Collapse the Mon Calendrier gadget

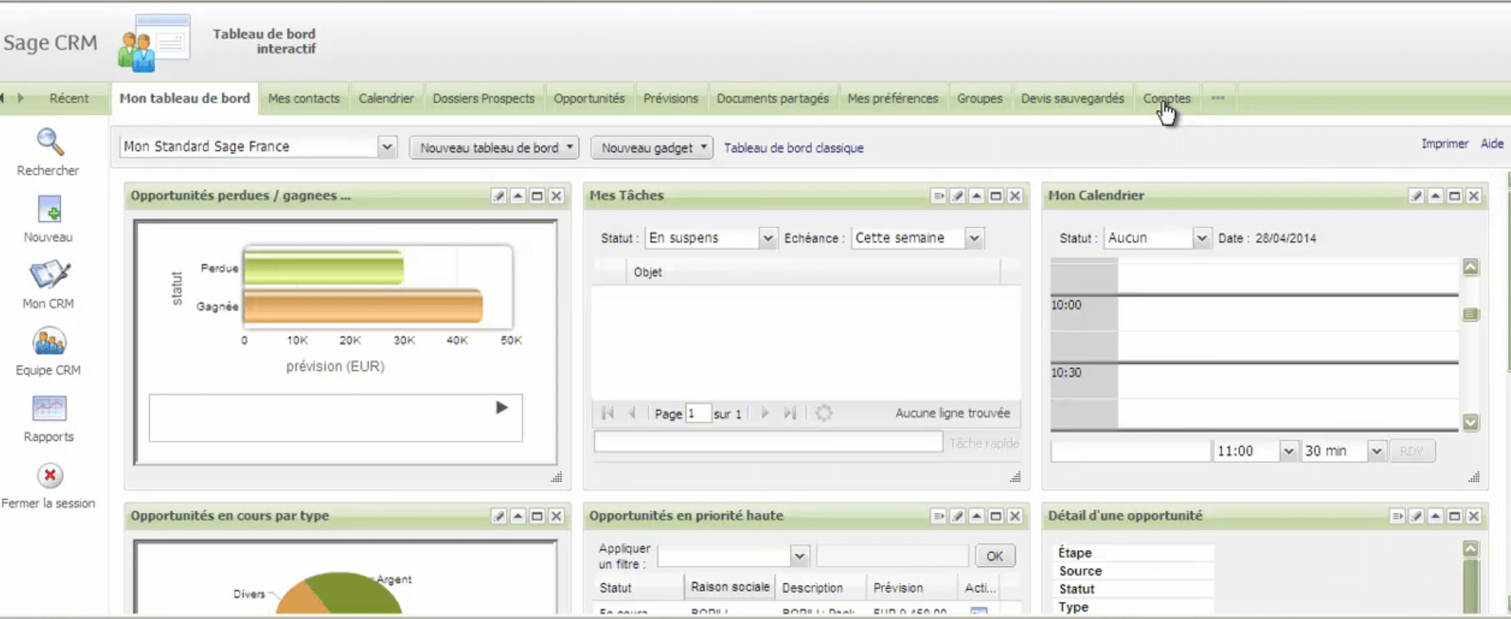click(x=1436, y=196)
